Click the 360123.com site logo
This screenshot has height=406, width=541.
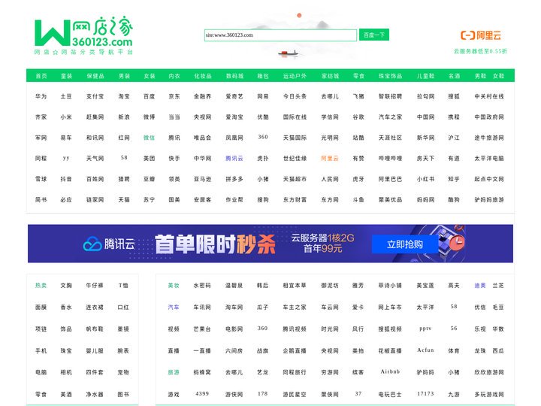point(83,35)
